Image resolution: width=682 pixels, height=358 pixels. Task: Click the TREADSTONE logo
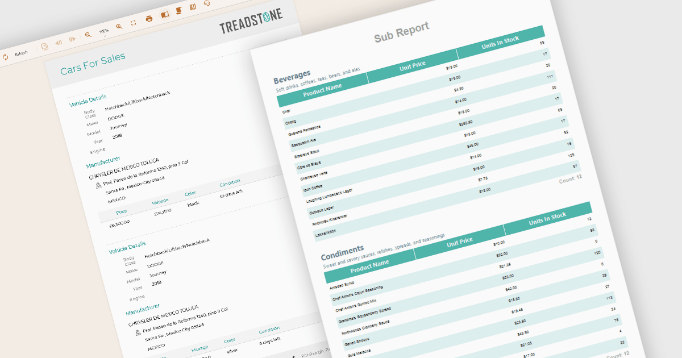click(251, 22)
